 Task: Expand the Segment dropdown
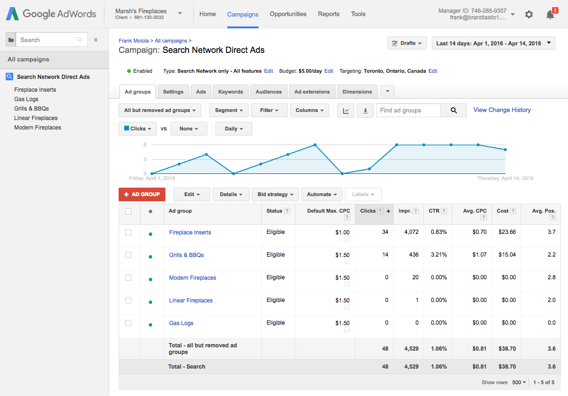(229, 111)
